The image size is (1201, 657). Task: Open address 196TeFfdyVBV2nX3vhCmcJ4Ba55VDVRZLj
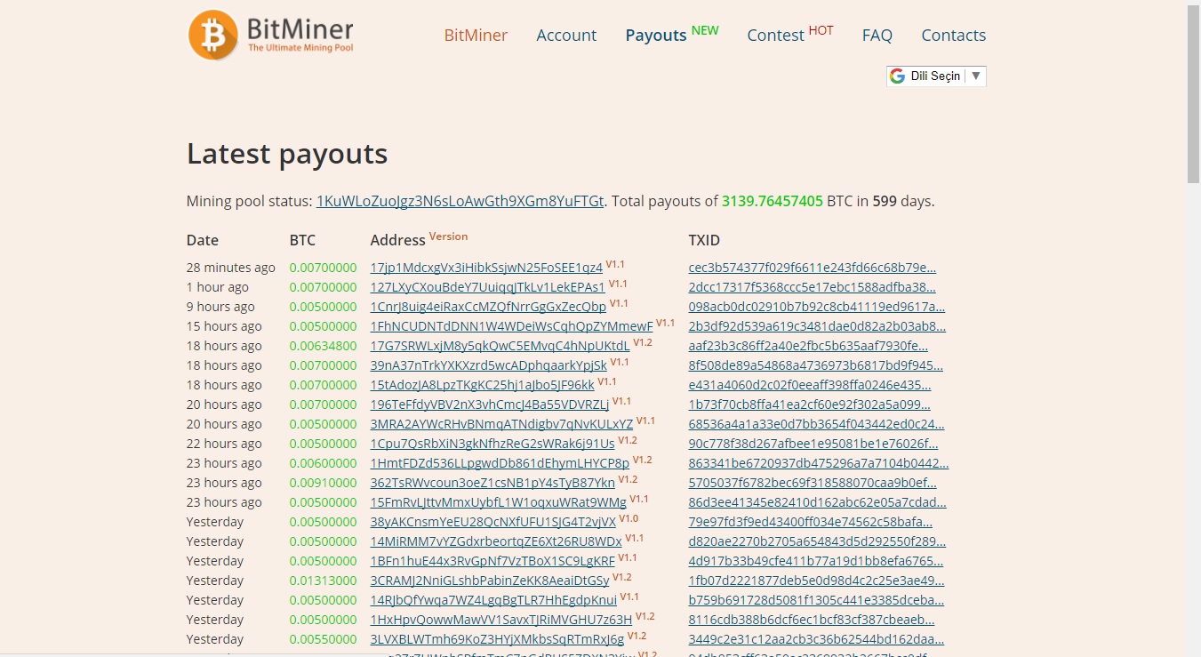point(490,405)
